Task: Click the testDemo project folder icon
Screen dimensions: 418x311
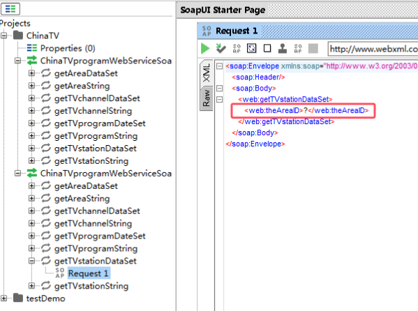Action: pos(18,298)
